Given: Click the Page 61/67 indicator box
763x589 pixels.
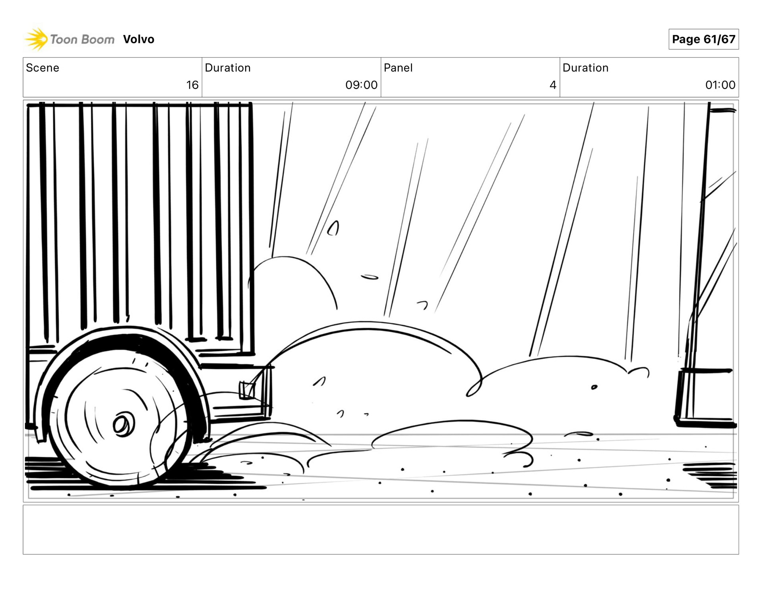Looking at the screenshot, I should [703, 39].
